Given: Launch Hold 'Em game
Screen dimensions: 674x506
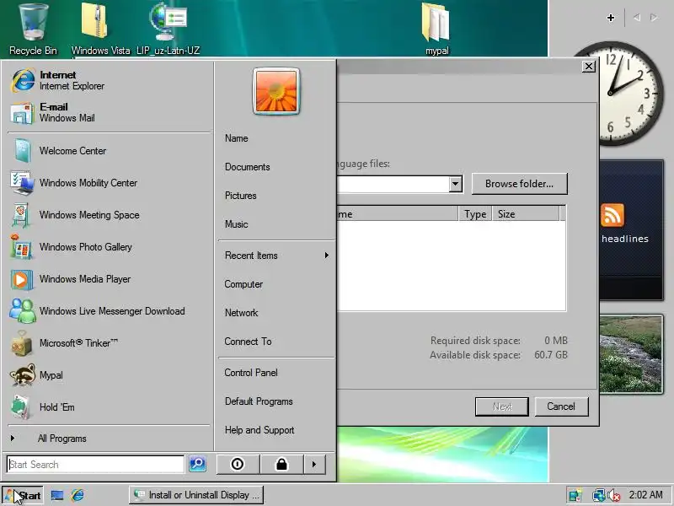Looking at the screenshot, I should [110, 407].
